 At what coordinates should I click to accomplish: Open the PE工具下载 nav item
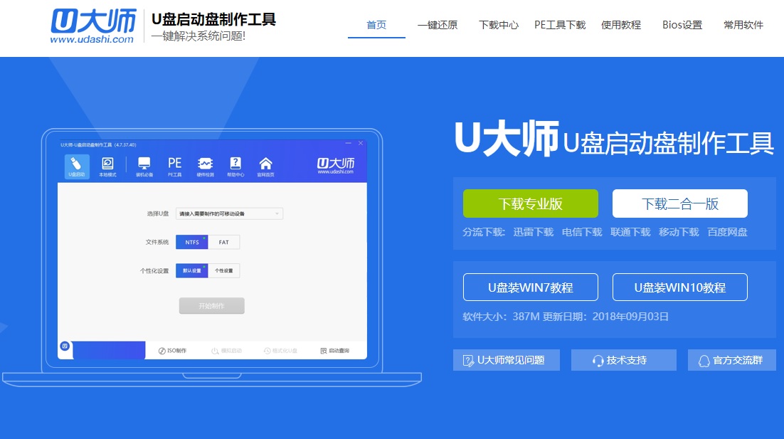560,25
